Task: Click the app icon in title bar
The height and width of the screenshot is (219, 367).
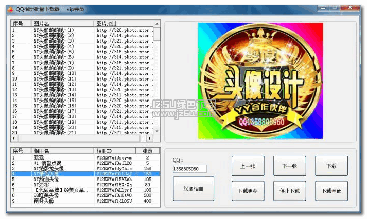Action: coord(10,9)
